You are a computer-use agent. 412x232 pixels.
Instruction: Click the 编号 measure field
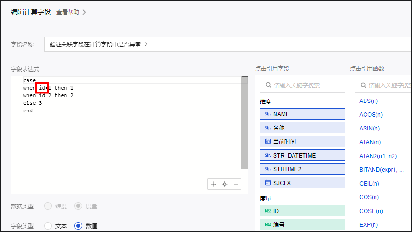[302, 224]
